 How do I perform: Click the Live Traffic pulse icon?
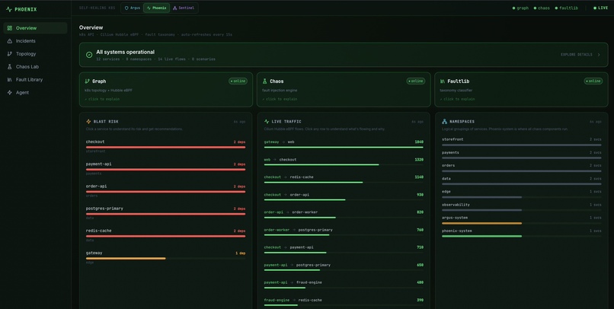(267, 122)
